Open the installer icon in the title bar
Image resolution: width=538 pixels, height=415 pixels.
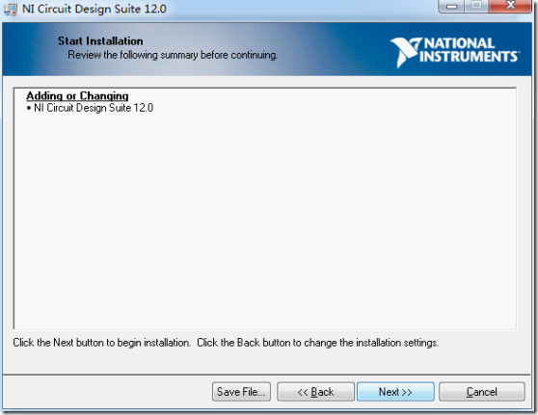pyautogui.click(x=11, y=9)
